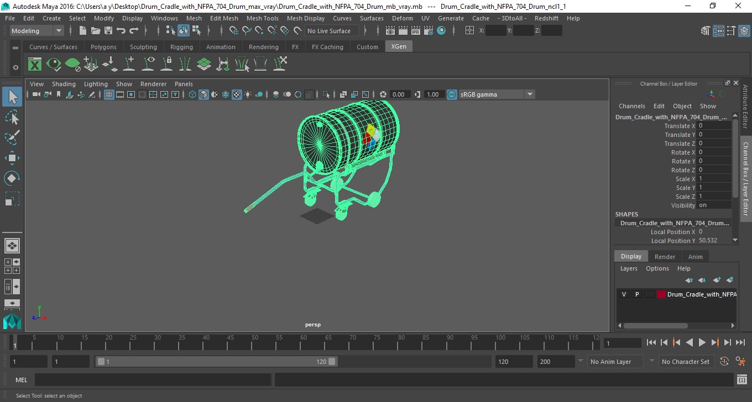Image resolution: width=752 pixels, height=402 pixels.
Task: Step to next key button
Action: coord(714,343)
